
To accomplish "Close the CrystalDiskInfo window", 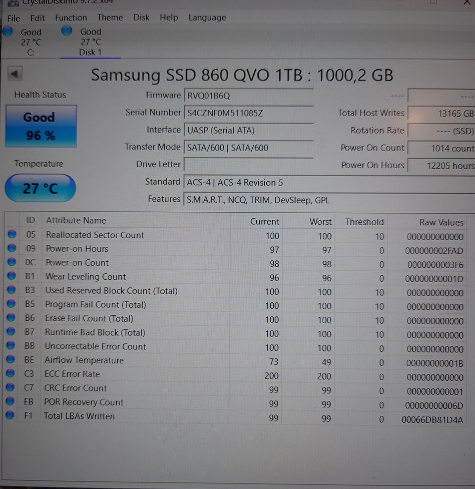I will tap(467, 2).
